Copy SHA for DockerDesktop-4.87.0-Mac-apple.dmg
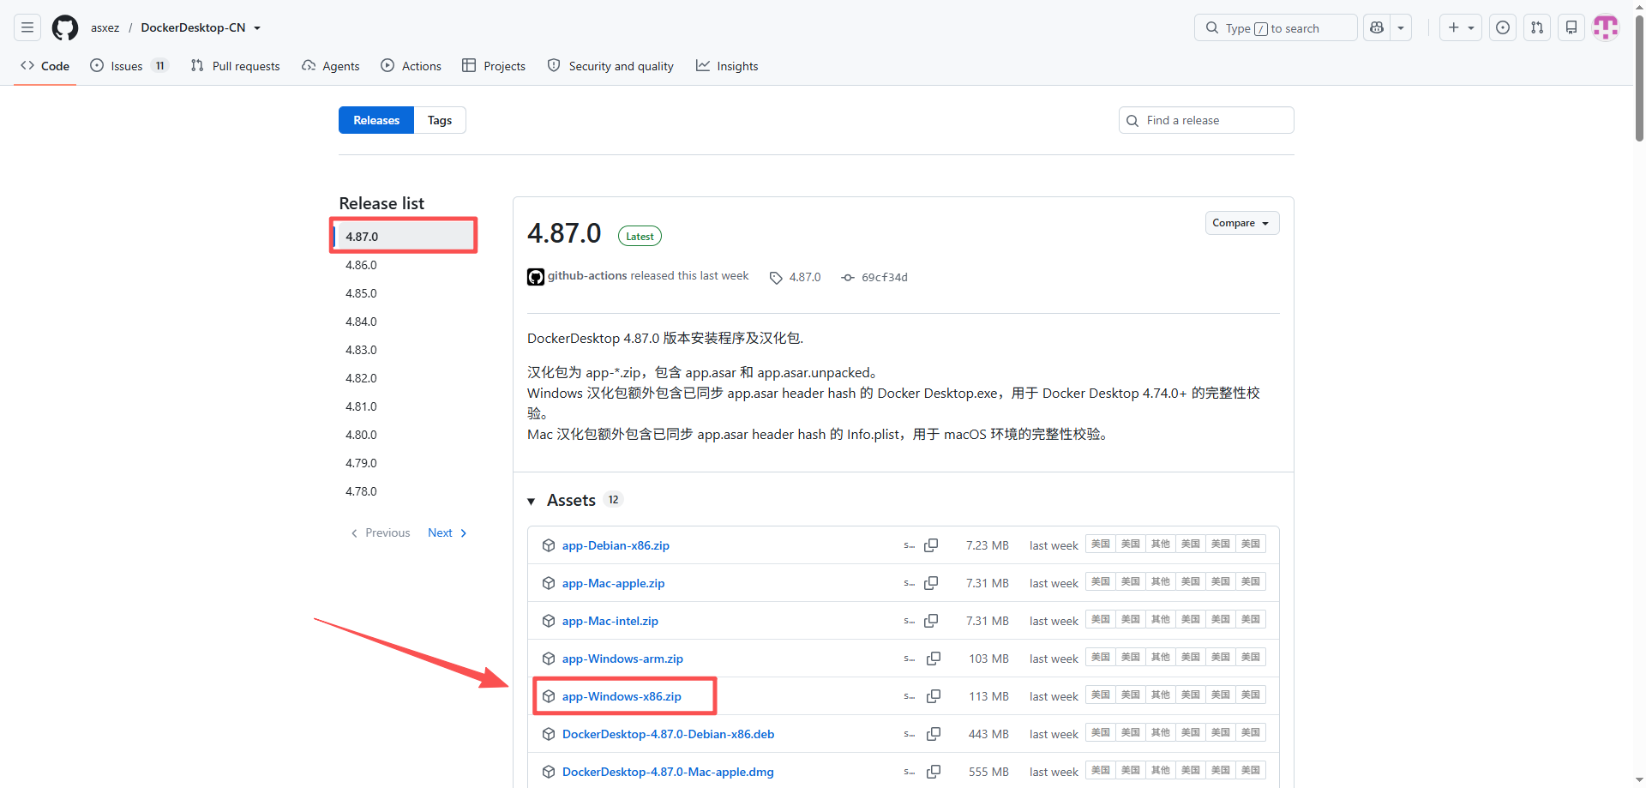 click(x=934, y=772)
